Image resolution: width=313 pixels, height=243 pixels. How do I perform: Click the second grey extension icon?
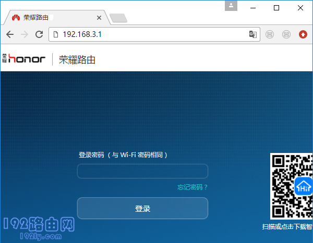(286, 34)
